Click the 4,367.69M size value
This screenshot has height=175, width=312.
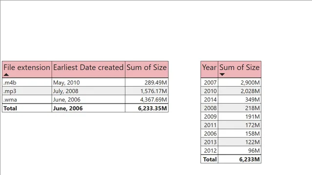click(x=154, y=100)
